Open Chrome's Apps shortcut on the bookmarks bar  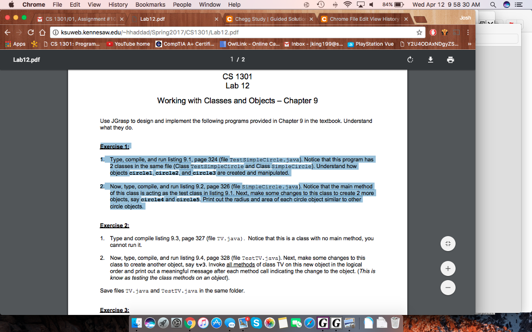11,44
